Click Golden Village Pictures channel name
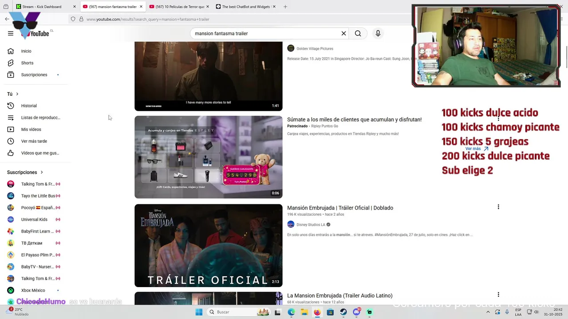This screenshot has width=568, height=319. pos(315,49)
